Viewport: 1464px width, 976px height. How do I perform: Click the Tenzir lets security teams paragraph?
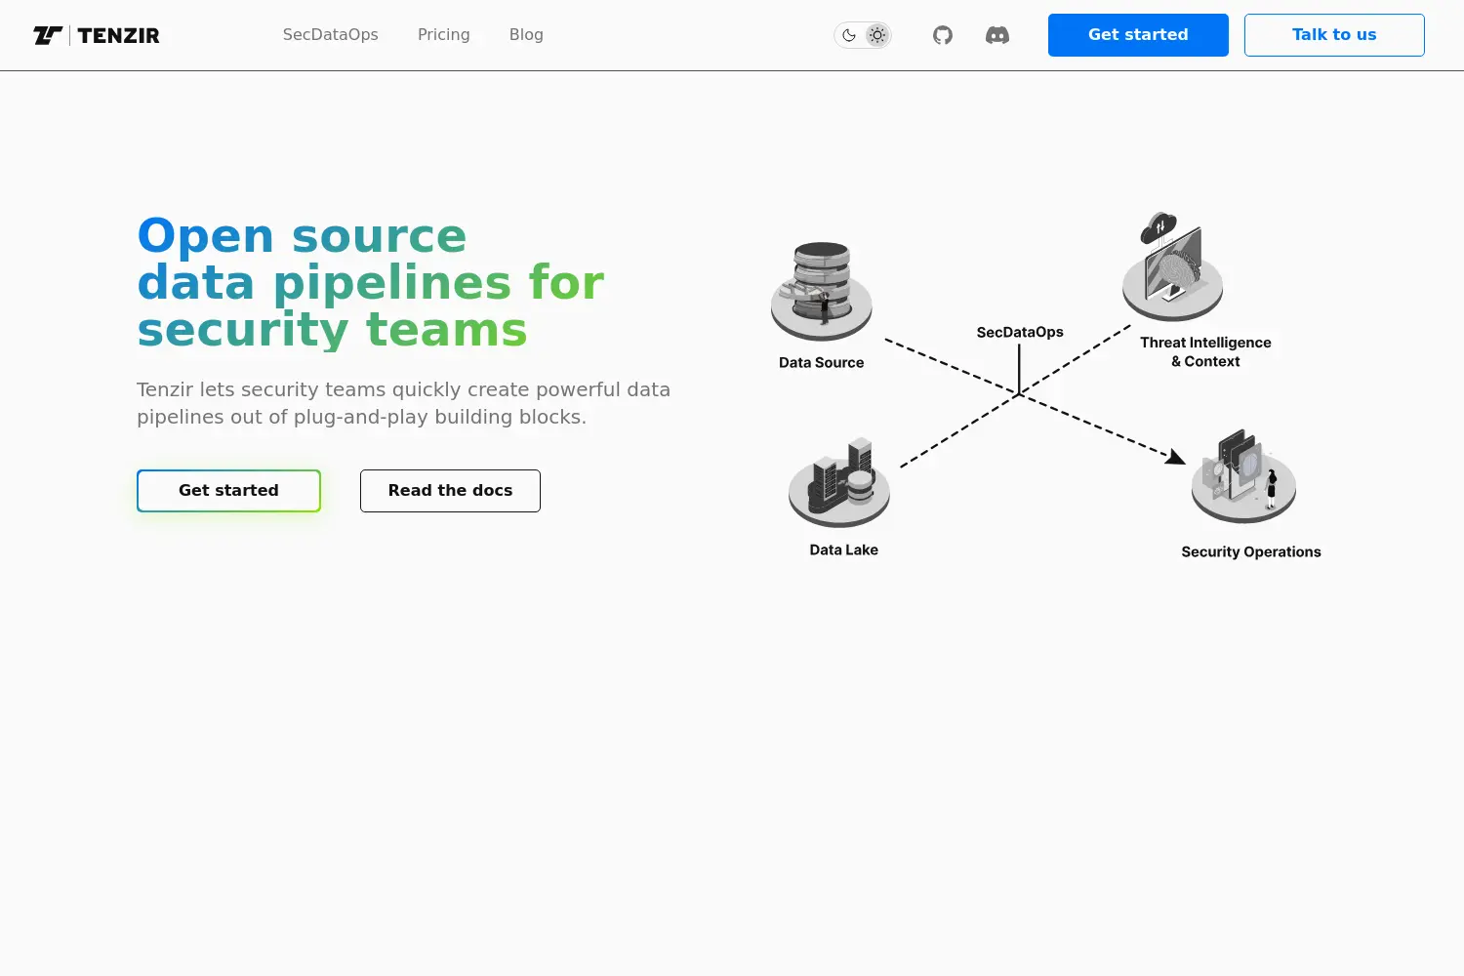pos(404,403)
